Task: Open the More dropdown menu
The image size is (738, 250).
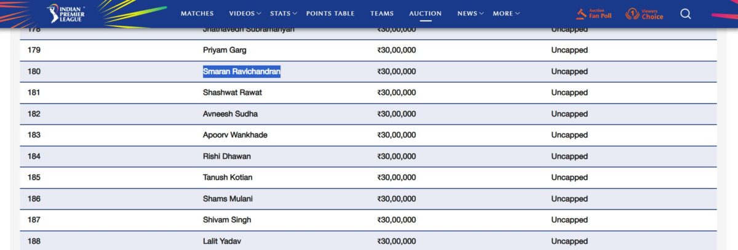Action: [506, 13]
